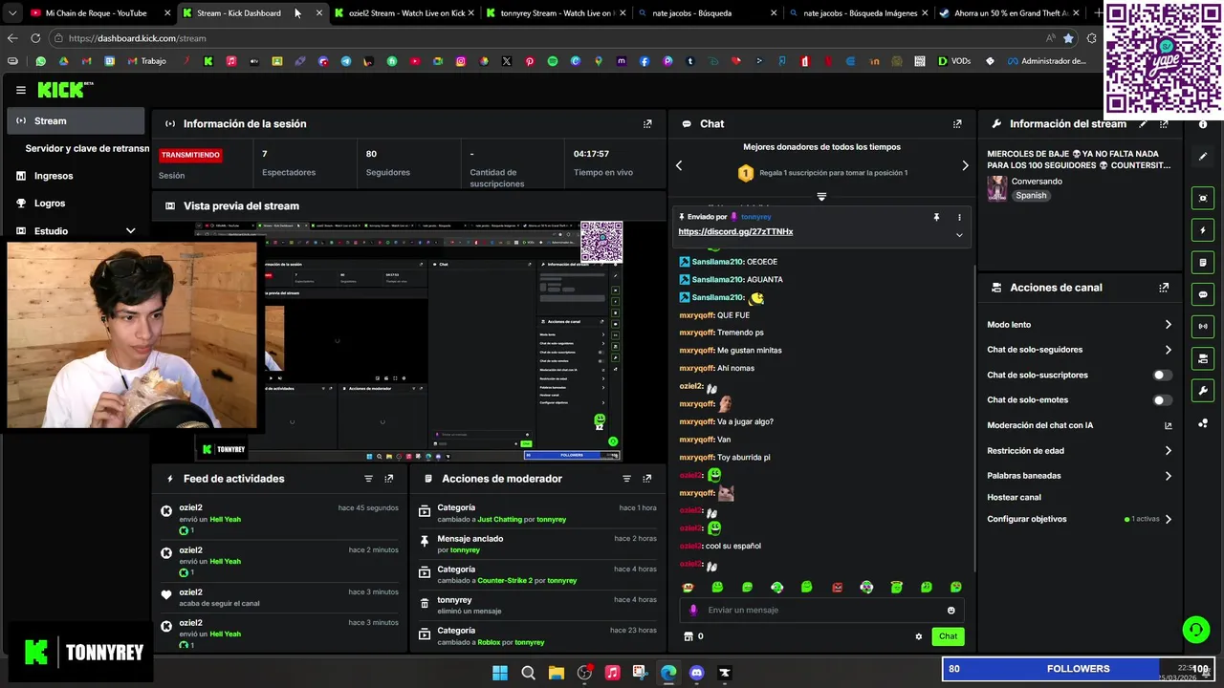Open the hamburger menu beside Kick logo
This screenshot has width=1224, height=688.
21,90
